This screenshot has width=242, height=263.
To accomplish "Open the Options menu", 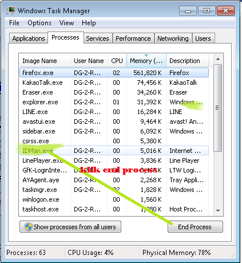I will click(39, 23).
